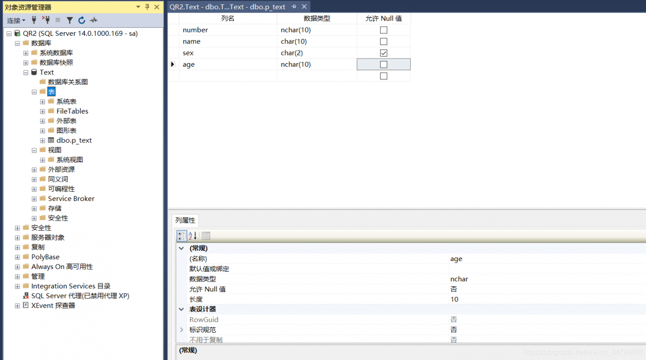The height and width of the screenshot is (360, 646).
Task: Collapse the (常规) property category
Action: pos(182,248)
